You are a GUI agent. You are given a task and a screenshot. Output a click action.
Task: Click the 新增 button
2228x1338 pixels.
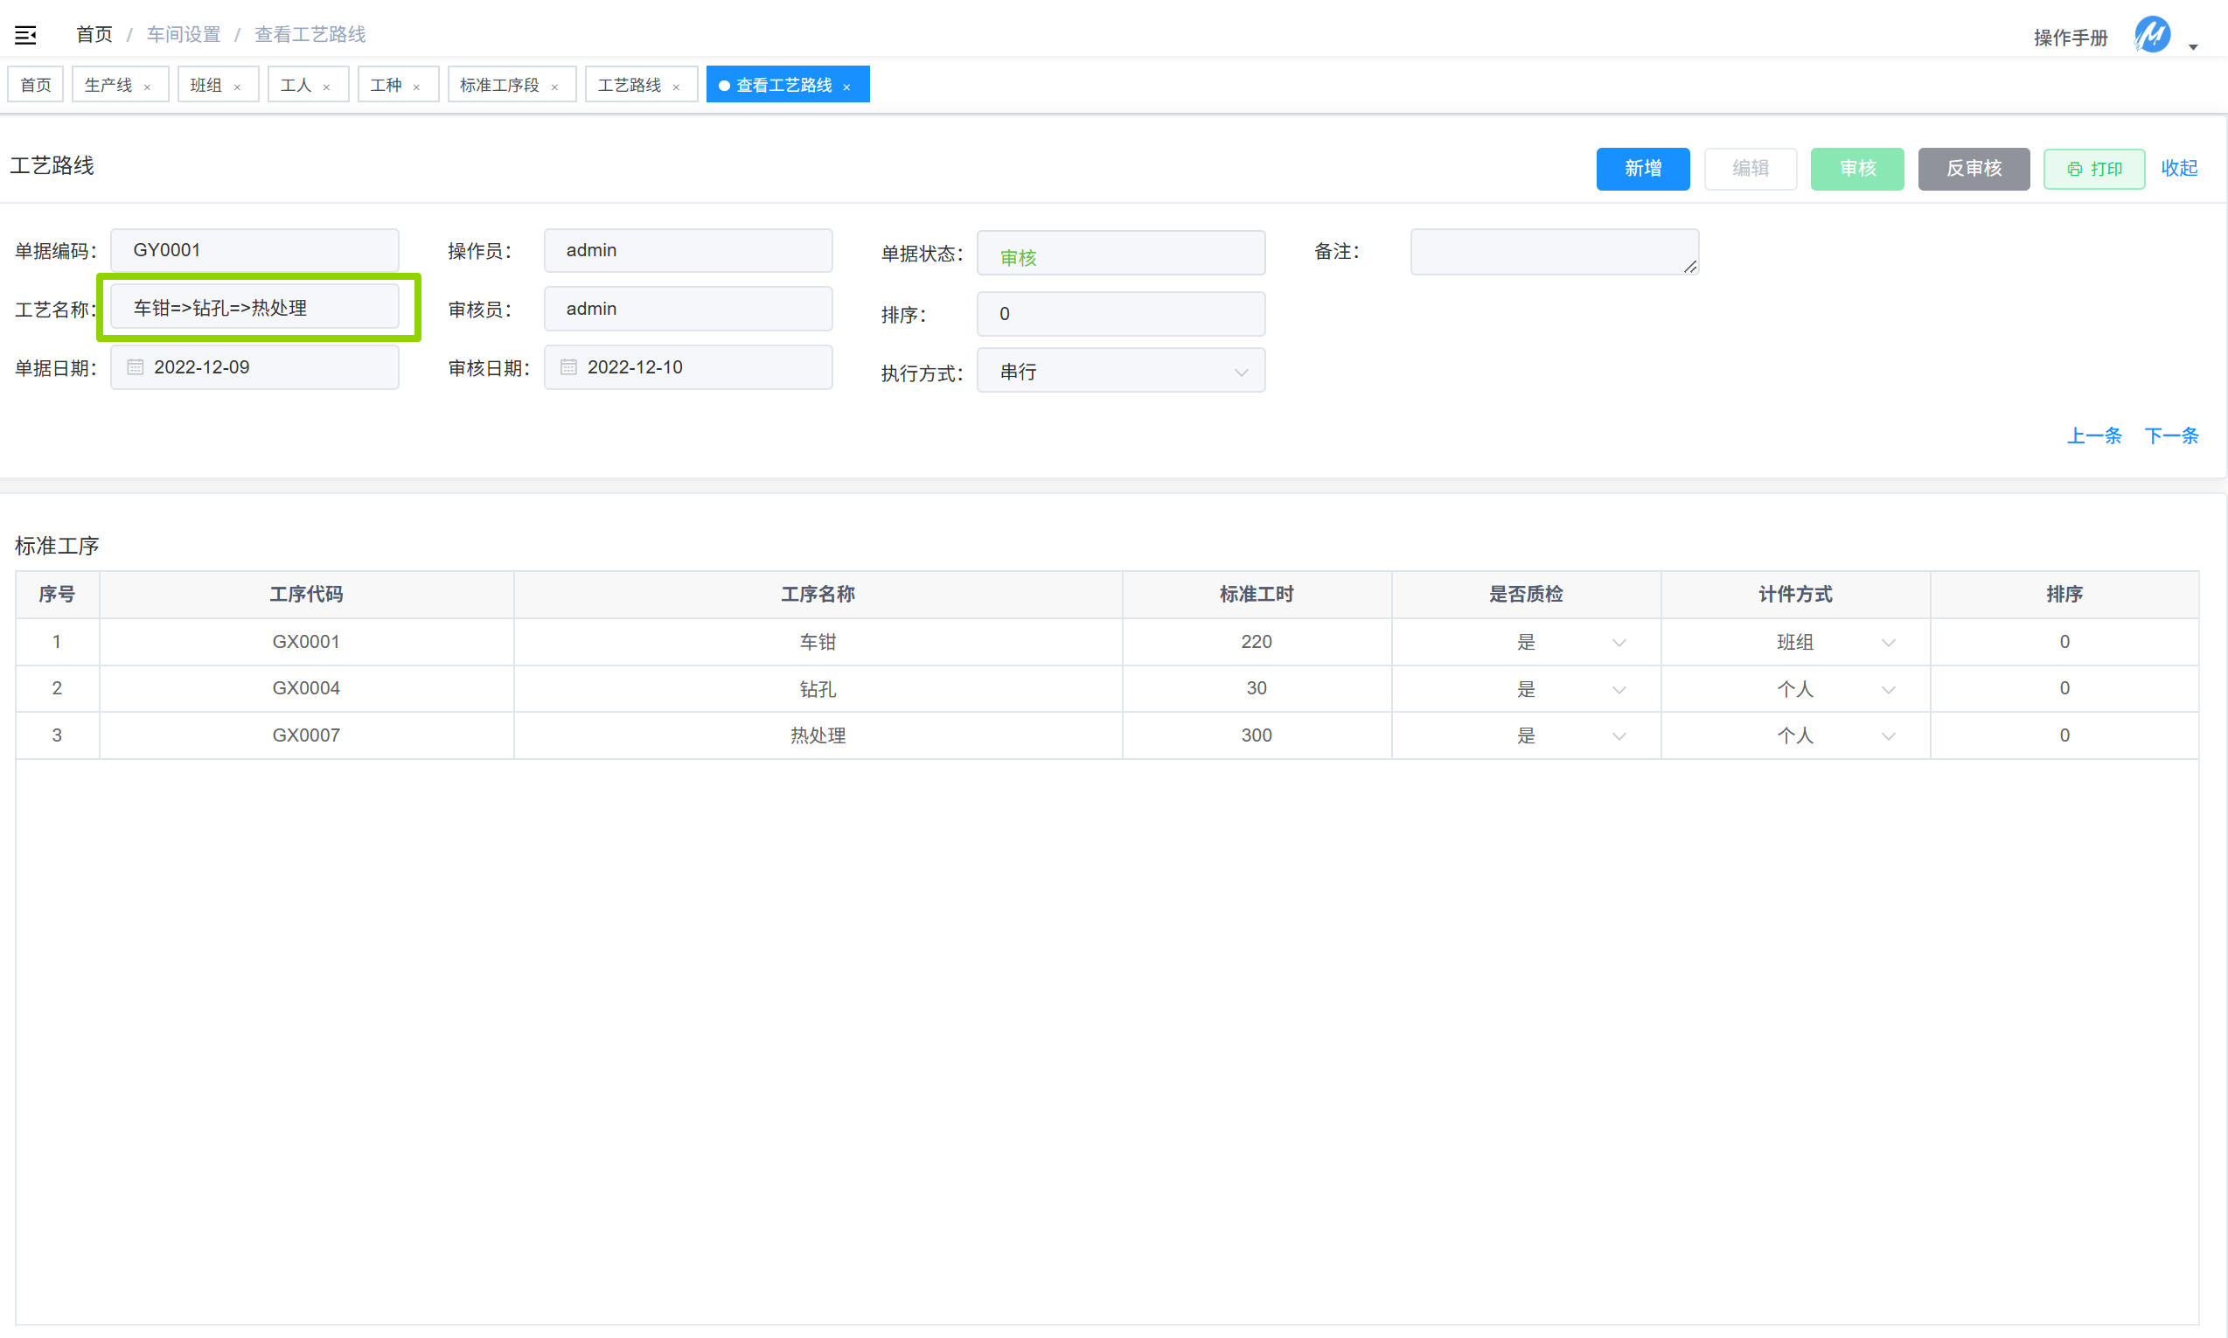[1642, 169]
